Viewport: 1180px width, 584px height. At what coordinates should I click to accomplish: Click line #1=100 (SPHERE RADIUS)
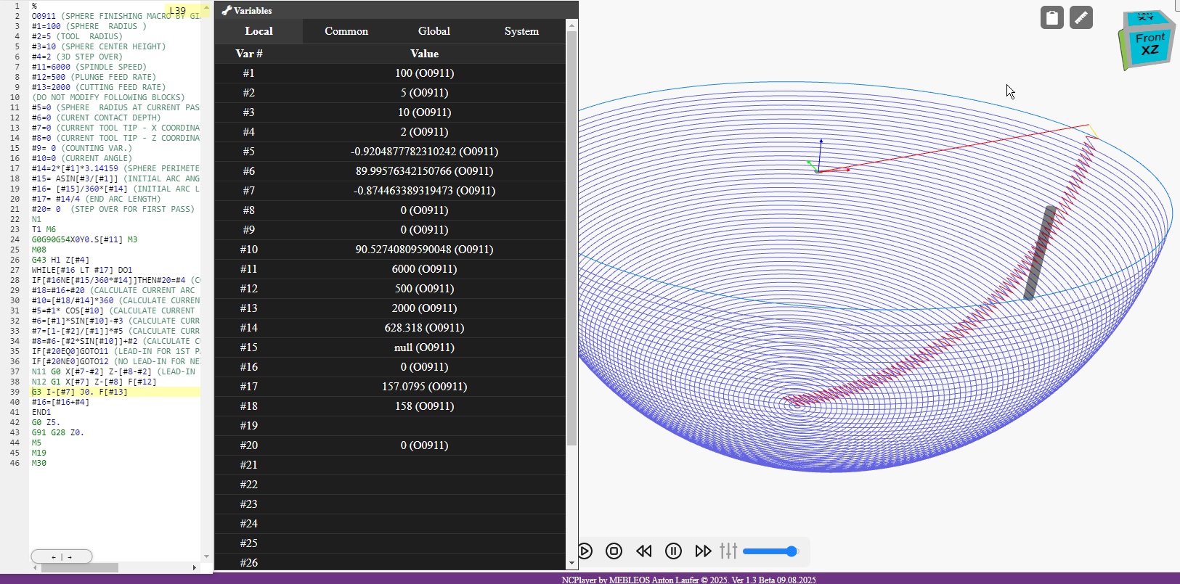coord(89,26)
